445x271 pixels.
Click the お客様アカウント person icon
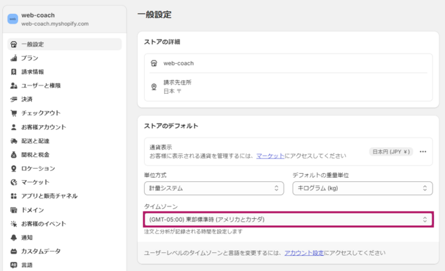[14, 127]
